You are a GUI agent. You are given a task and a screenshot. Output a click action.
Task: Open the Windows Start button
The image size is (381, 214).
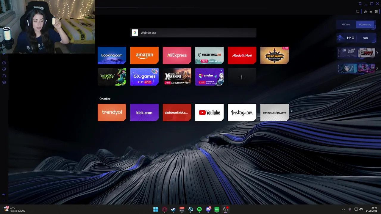pyautogui.click(x=156, y=209)
